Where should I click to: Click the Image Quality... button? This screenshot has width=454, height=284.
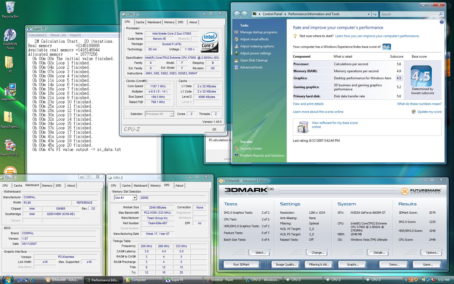tap(286, 265)
